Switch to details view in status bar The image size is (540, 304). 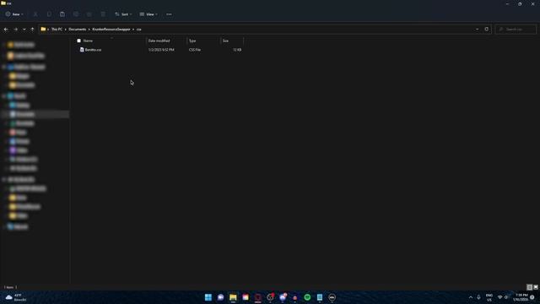pyautogui.click(x=530, y=287)
